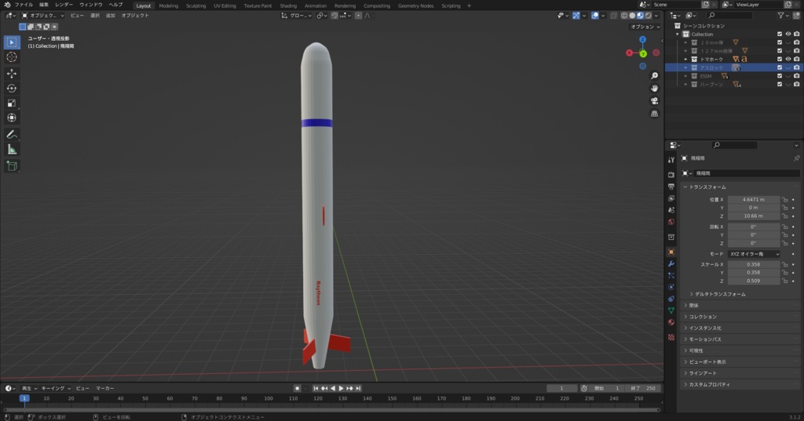
Task: Click the viewport zoom magnifier icon
Action: tap(654, 76)
